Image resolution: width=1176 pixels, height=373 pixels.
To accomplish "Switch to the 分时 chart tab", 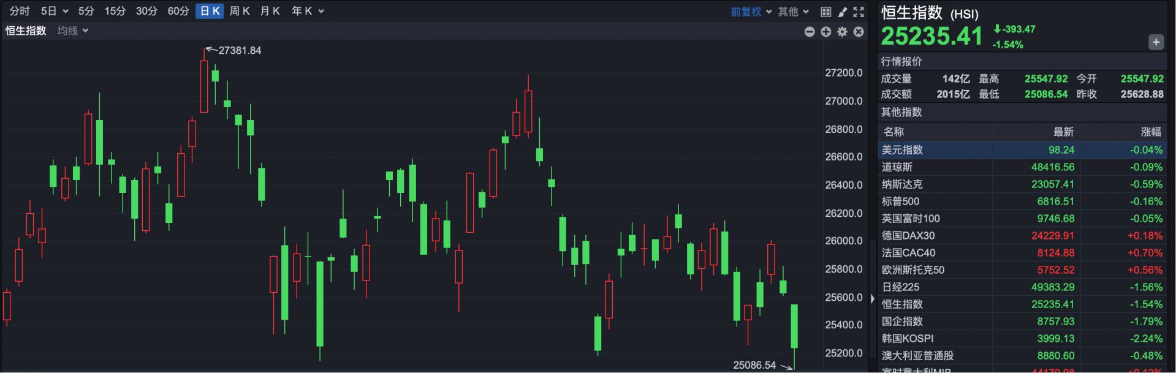I will click(20, 11).
